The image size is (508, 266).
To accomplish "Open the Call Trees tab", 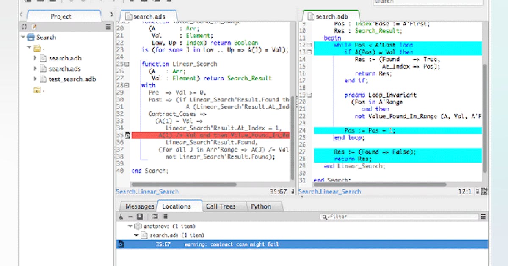I will [x=221, y=206].
